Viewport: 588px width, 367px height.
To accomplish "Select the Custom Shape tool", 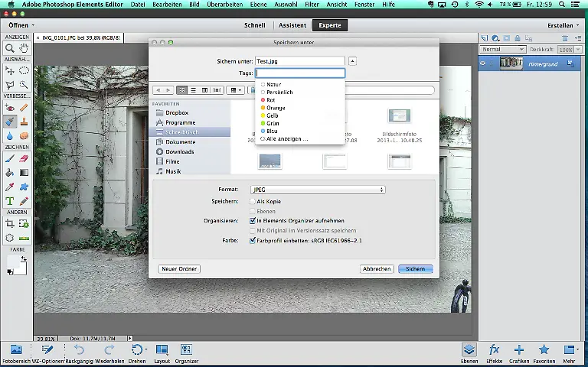I will [x=24, y=187].
